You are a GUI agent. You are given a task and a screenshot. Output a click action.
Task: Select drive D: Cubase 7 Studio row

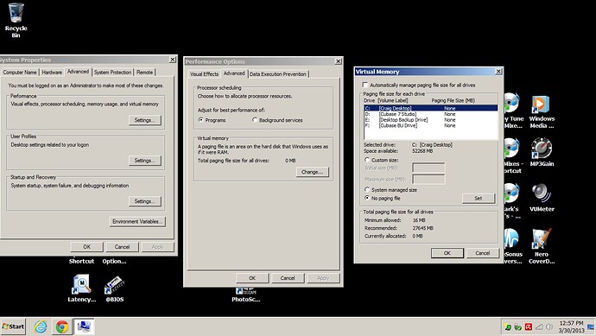(x=430, y=114)
